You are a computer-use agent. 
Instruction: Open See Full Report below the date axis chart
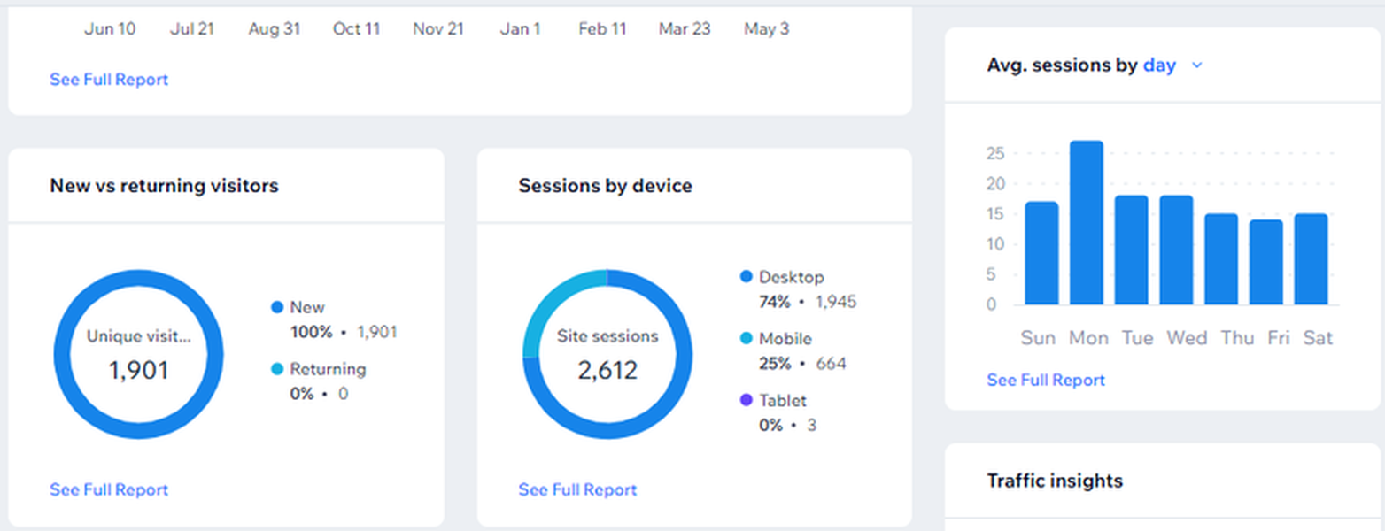(x=109, y=80)
